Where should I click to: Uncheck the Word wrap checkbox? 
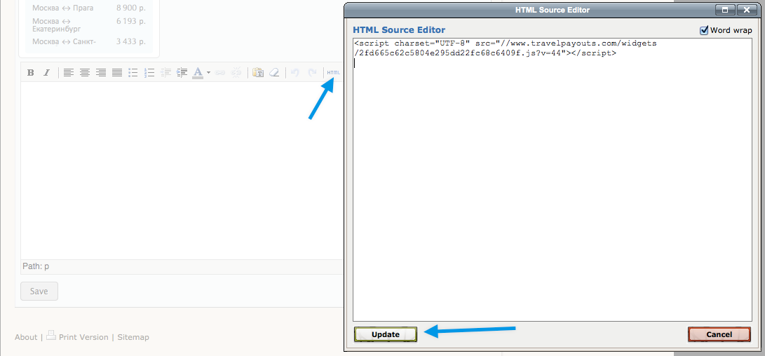click(x=704, y=30)
